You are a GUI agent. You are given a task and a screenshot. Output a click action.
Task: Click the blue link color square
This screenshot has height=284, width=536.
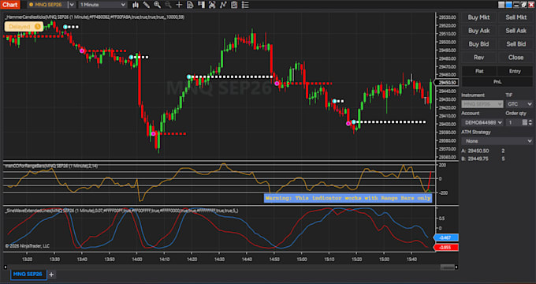tap(509, 5)
